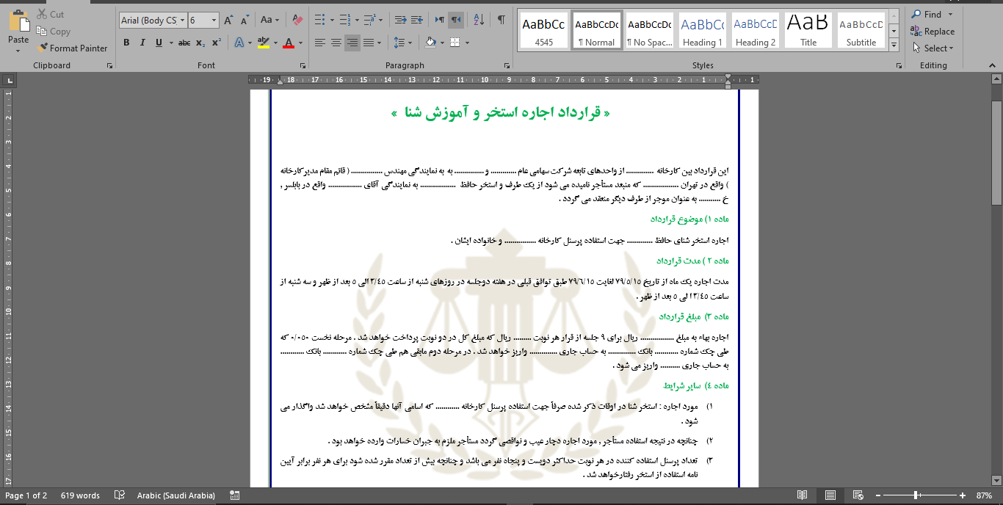Apply strikethrough formatting
Image resolution: width=1003 pixels, height=505 pixels.
tap(184, 43)
